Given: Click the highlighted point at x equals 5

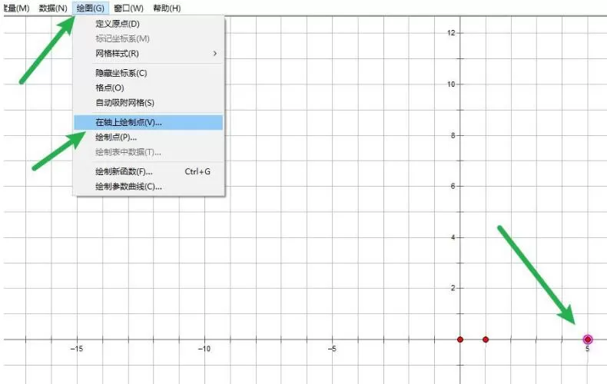Looking at the screenshot, I should coord(588,339).
